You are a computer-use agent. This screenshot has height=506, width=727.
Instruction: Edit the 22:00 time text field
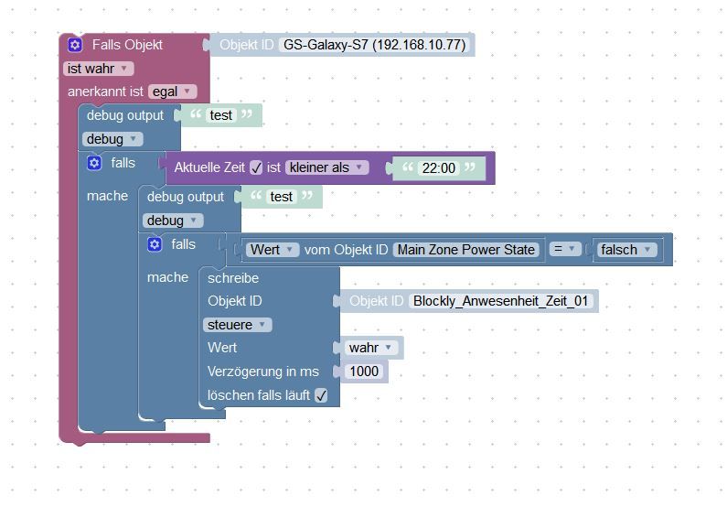[x=439, y=167]
